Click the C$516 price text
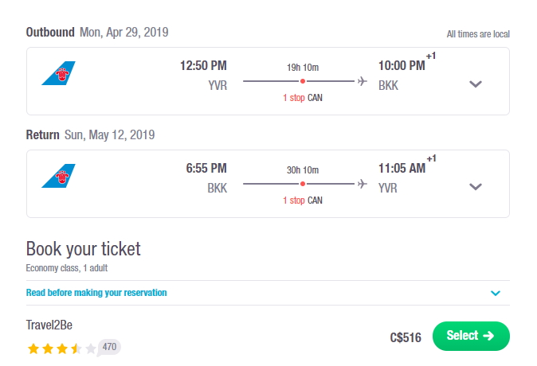Screen dimensions: 537x366 [x=406, y=337]
